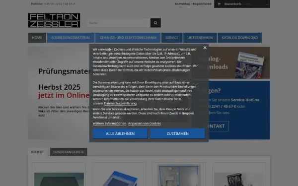The width and height of the screenshot is (298, 186).
Task: Open the first product thumbnail
Action: pyautogui.click(x=59, y=179)
